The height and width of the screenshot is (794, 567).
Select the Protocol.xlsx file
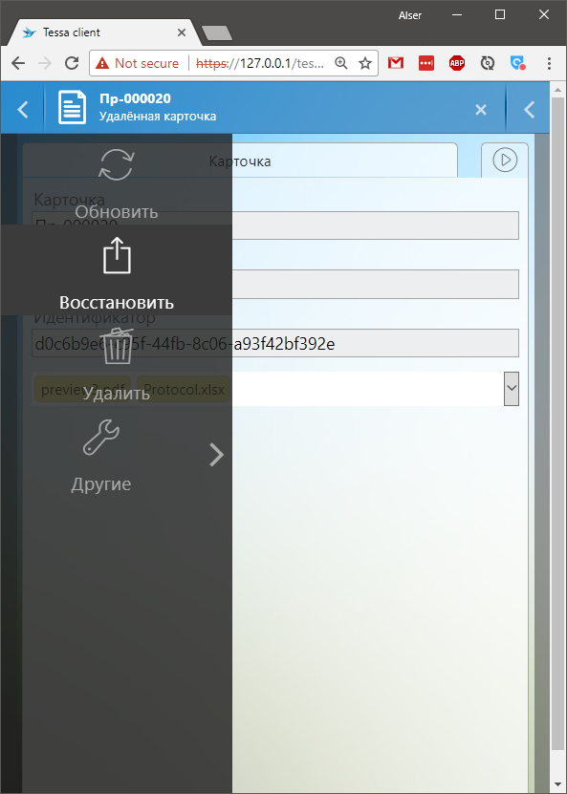(x=184, y=390)
